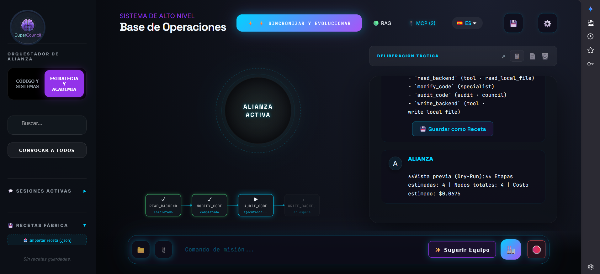Click the ALIANZA message avatar A
This screenshot has height=274, width=600.
[395, 163]
